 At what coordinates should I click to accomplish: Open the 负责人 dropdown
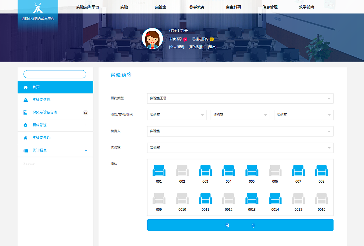[240, 131]
